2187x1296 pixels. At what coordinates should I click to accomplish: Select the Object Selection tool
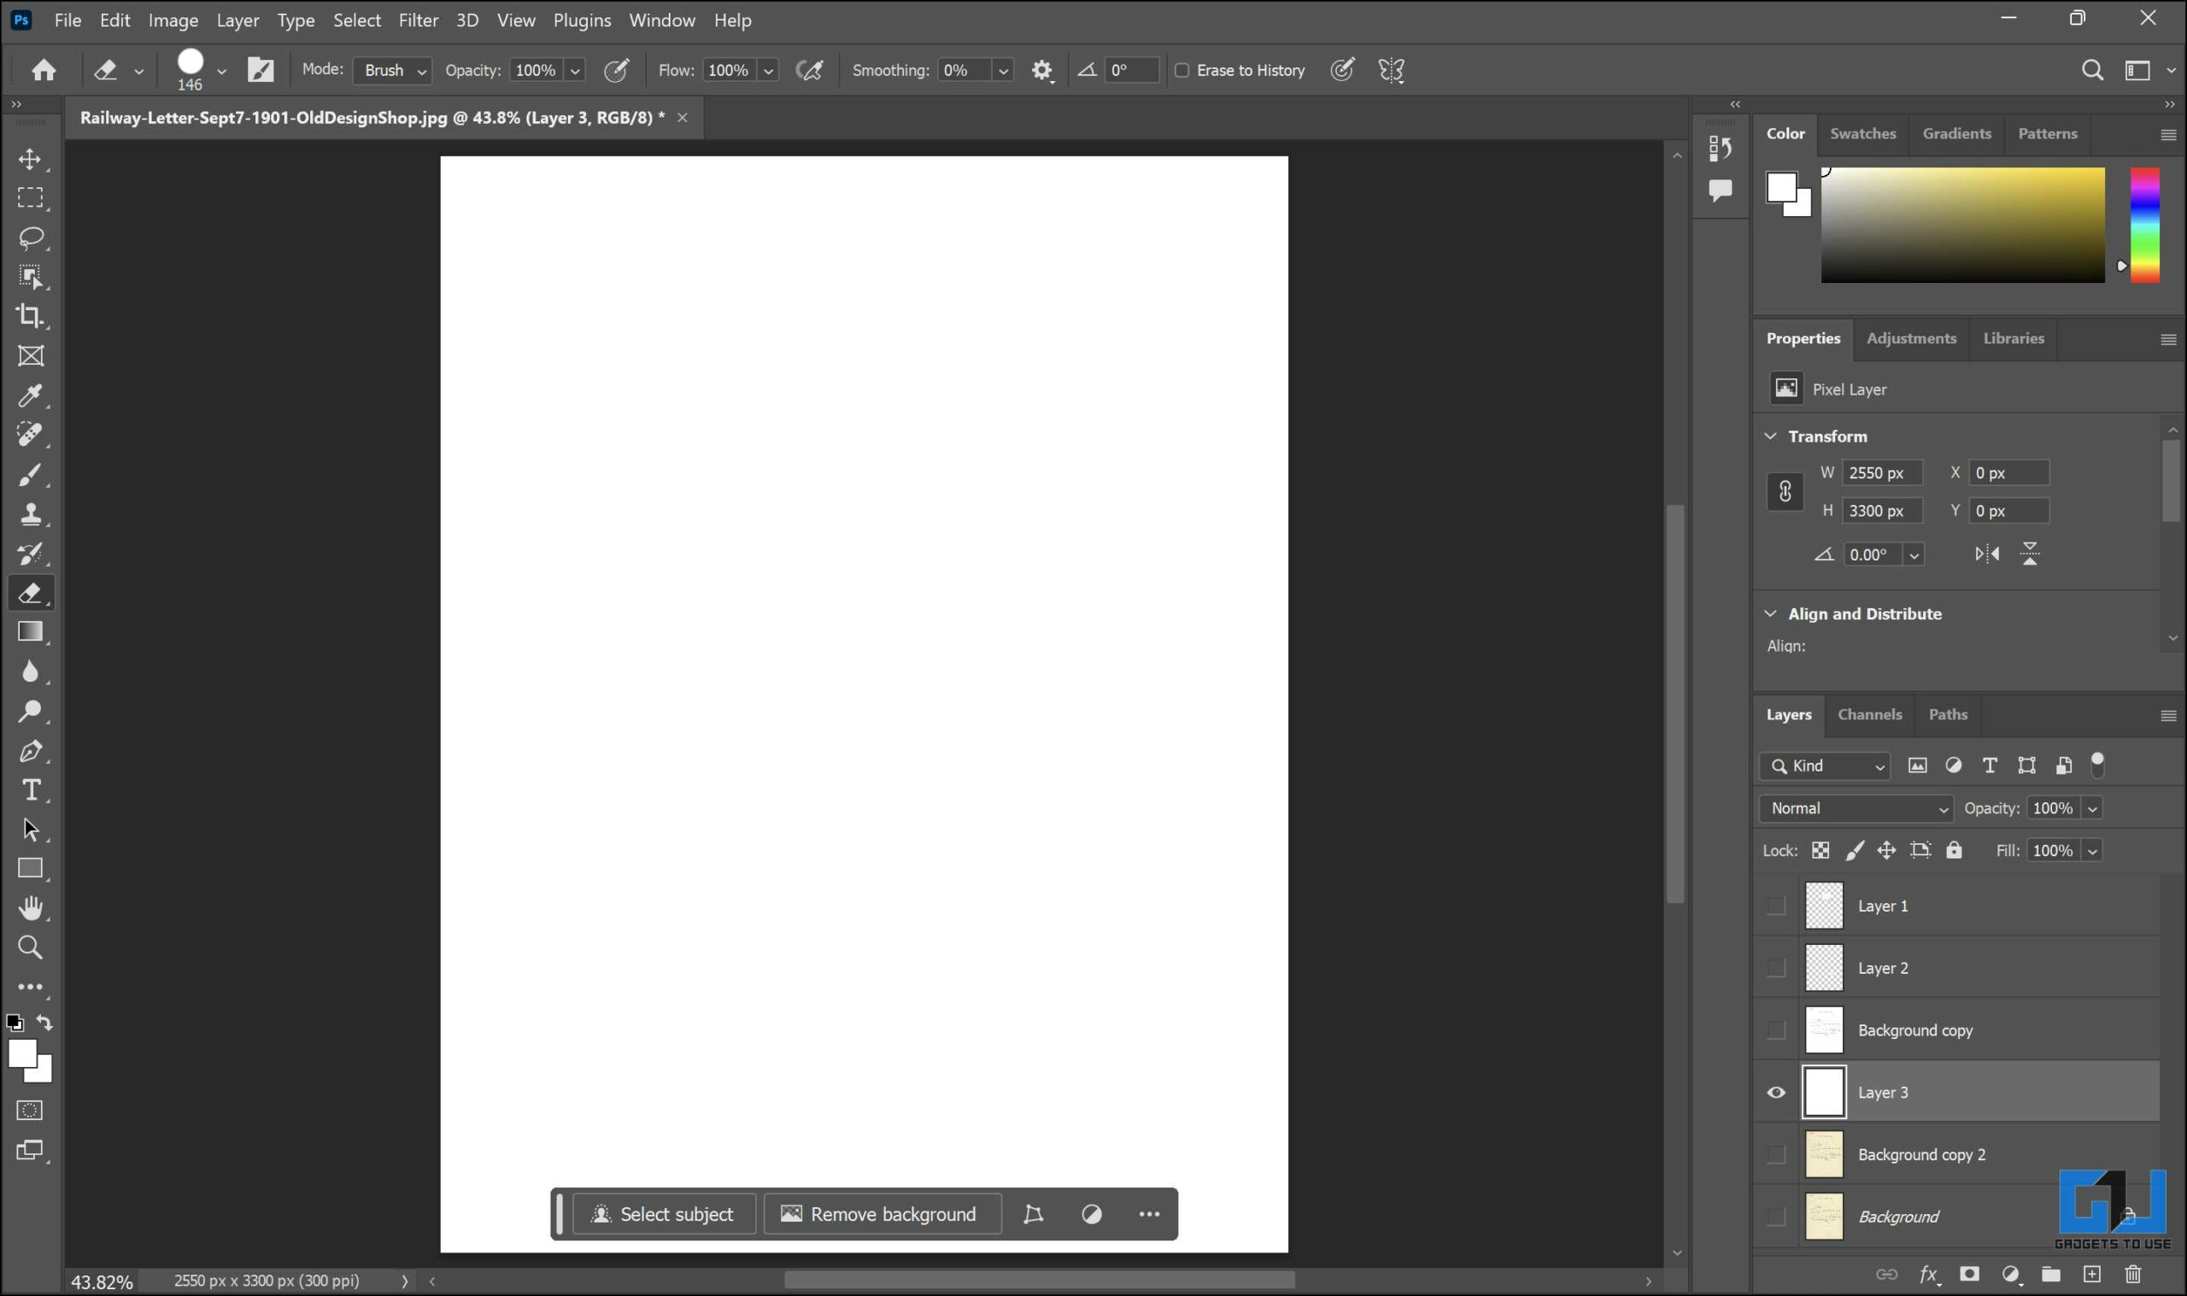(x=31, y=277)
